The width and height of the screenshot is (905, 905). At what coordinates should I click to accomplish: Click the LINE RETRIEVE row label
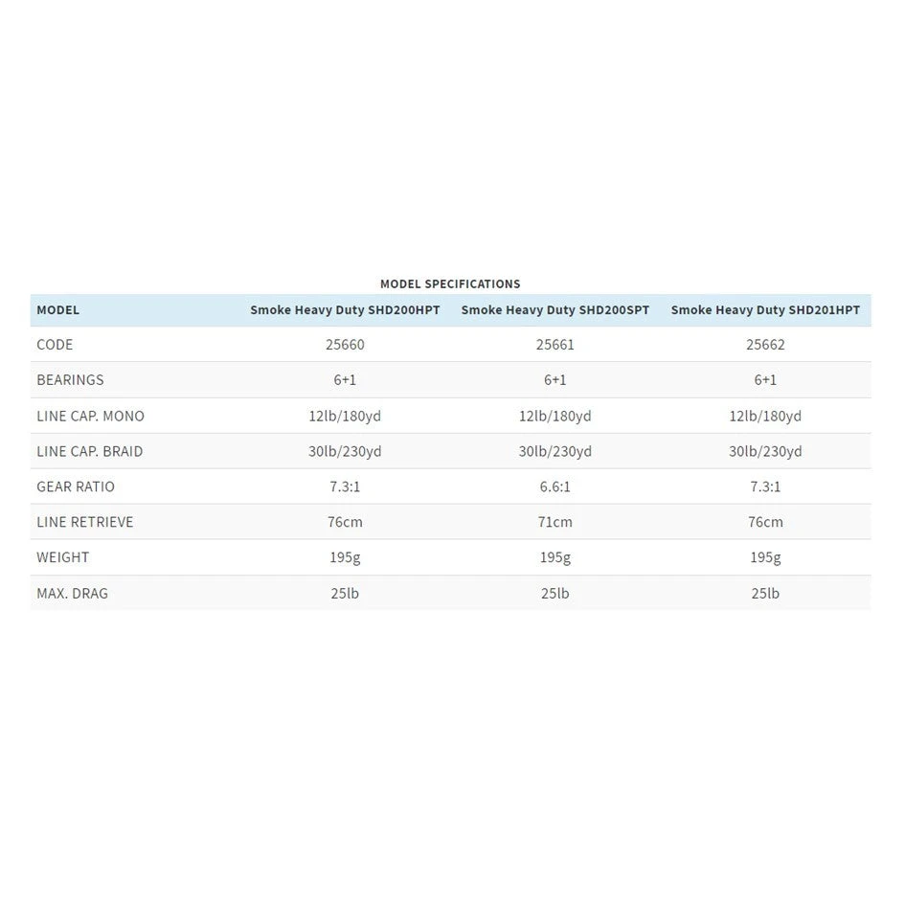pos(85,522)
